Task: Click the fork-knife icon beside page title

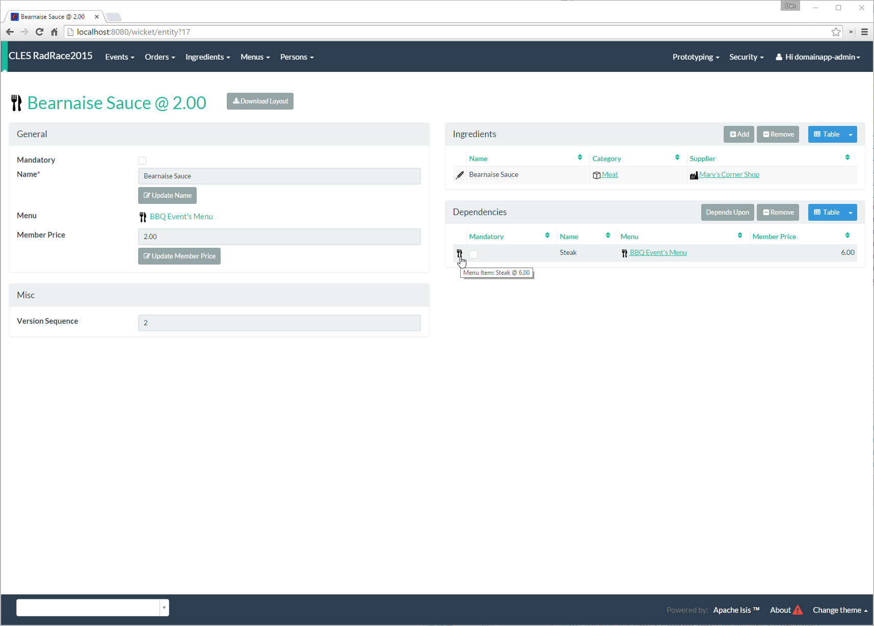Action: pyautogui.click(x=16, y=103)
